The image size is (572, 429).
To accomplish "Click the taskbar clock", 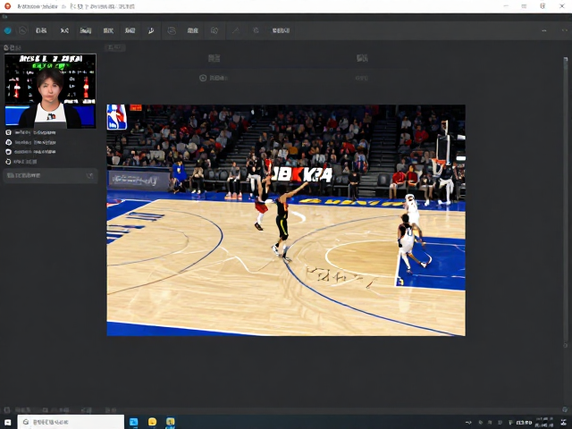I will 544,423.
